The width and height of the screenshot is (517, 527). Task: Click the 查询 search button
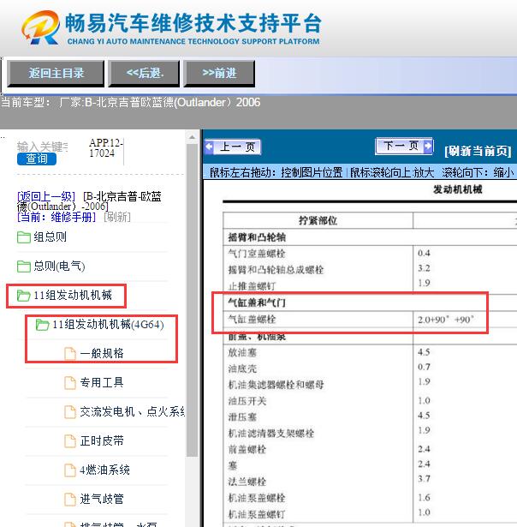[x=37, y=159]
